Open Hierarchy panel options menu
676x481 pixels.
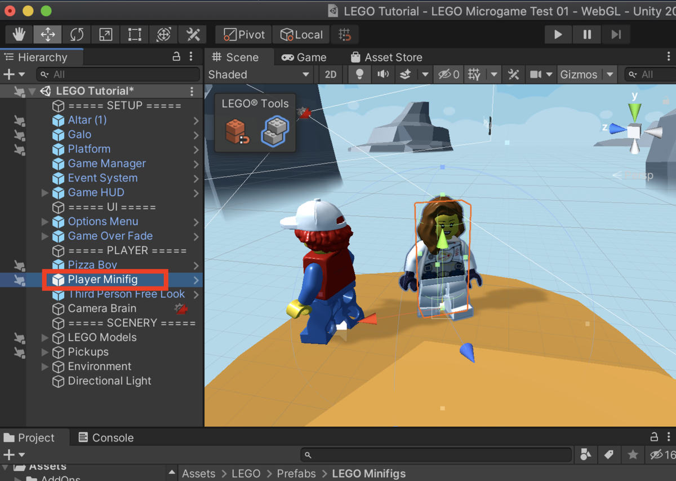point(192,57)
